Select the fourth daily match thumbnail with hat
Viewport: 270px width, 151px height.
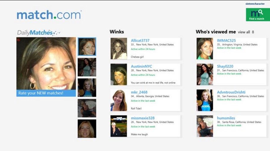pyautogui.click(x=87, y=108)
